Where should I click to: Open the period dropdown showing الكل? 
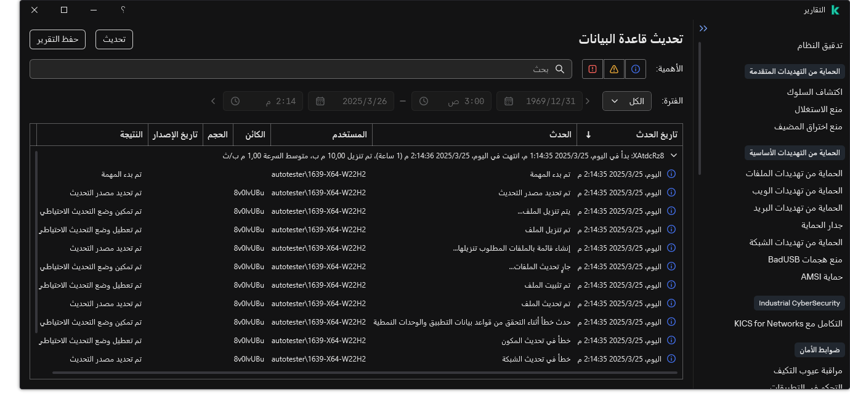[626, 101]
